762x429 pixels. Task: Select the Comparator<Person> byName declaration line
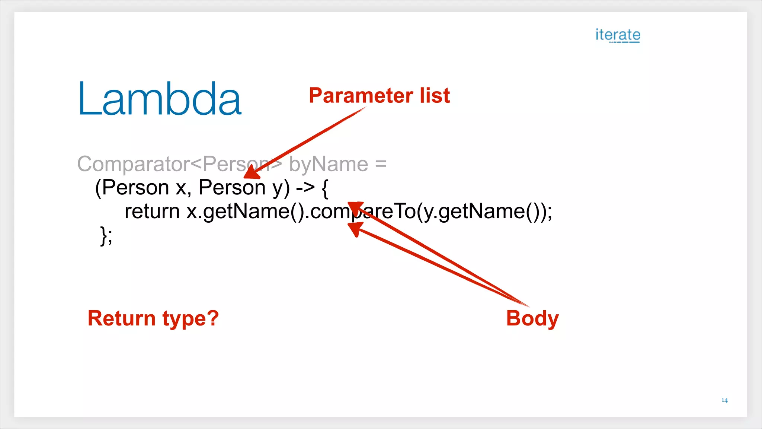point(232,164)
